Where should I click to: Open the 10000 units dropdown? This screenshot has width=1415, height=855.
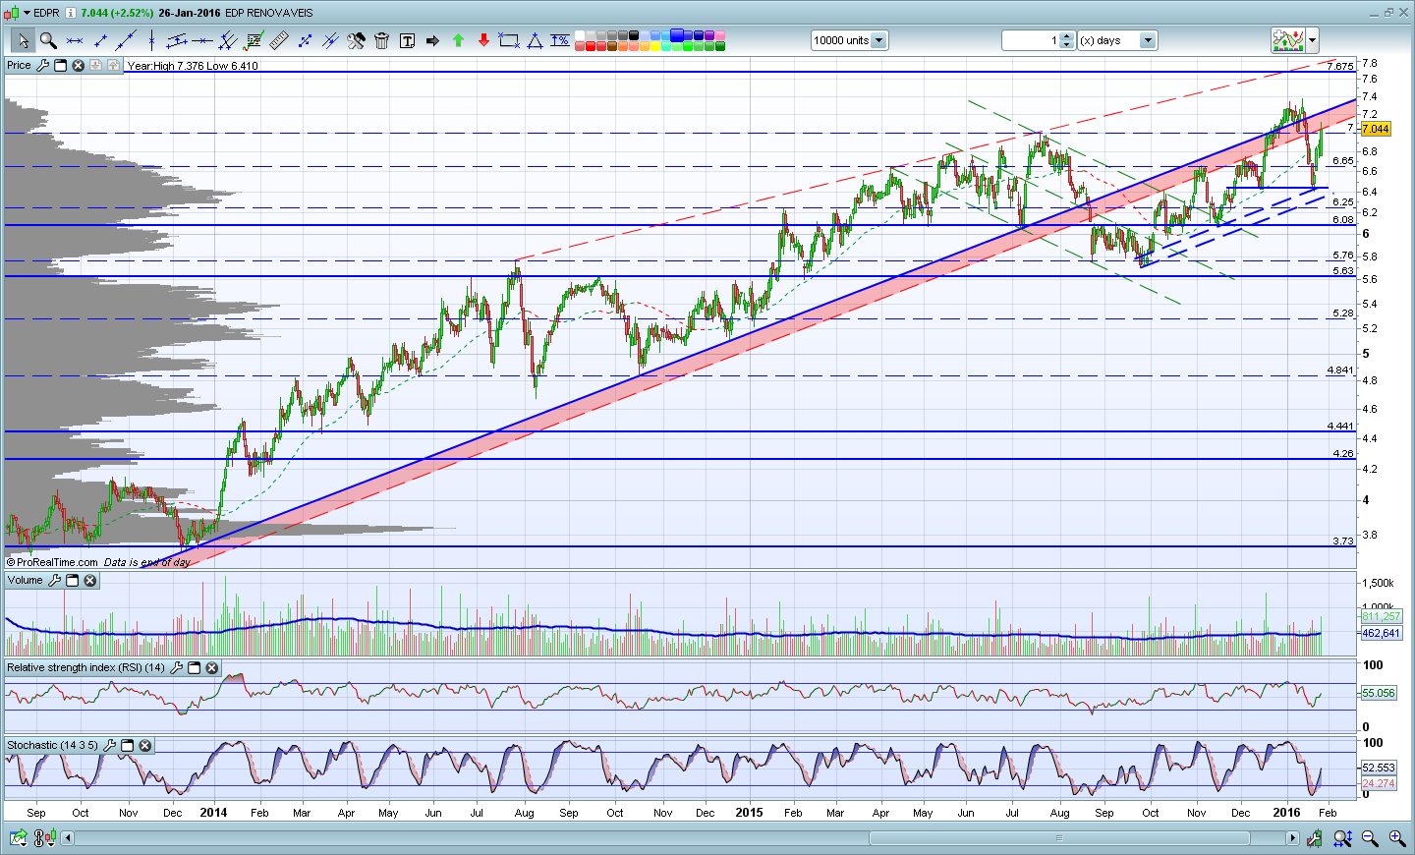878,40
